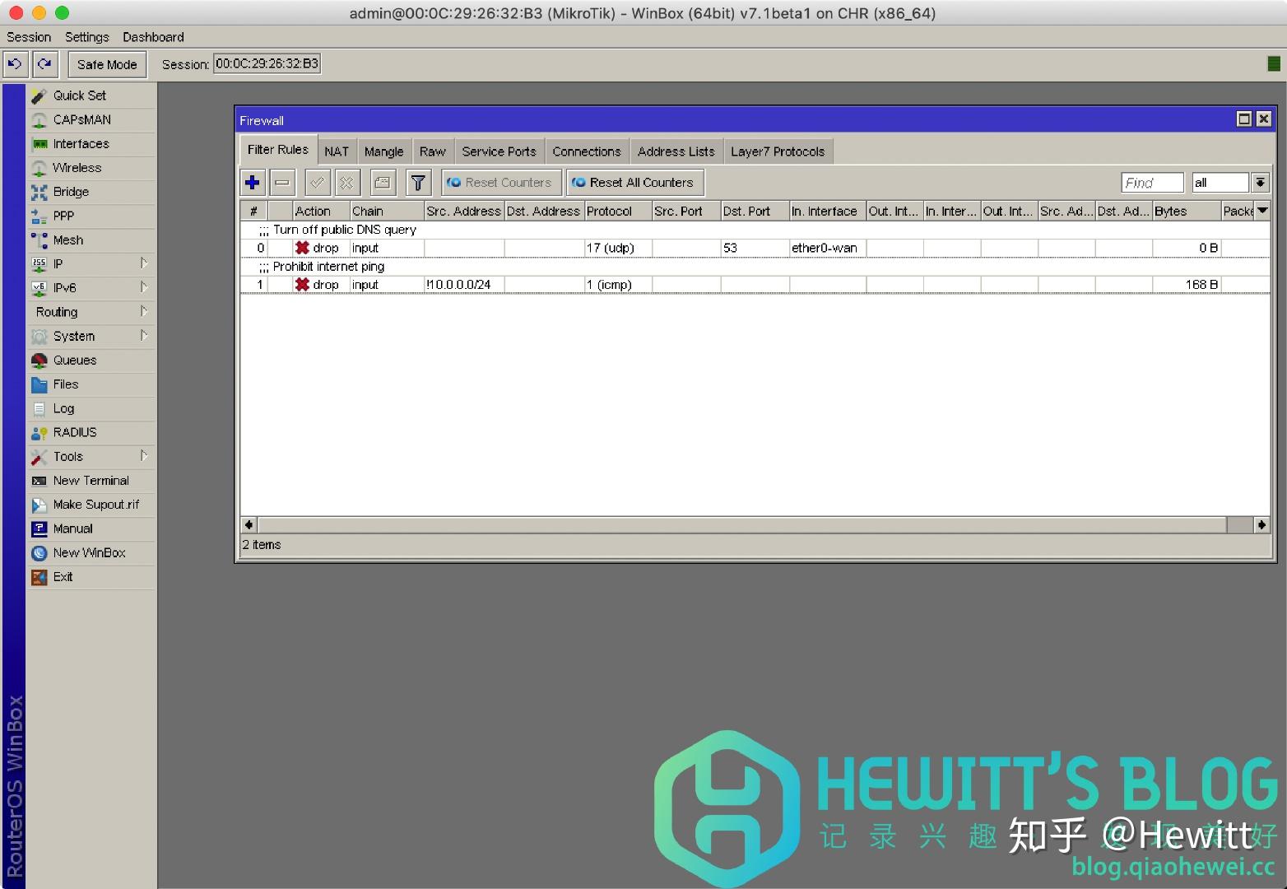Screen dimensions: 1287x889
Task: Switch to the NAT tab
Action: click(x=337, y=151)
